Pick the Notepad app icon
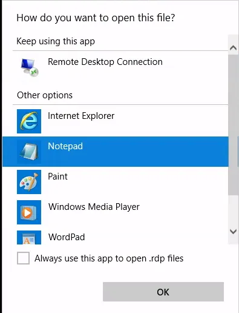The image size is (239, 313). pyautogui.click(x=29, y=152)
